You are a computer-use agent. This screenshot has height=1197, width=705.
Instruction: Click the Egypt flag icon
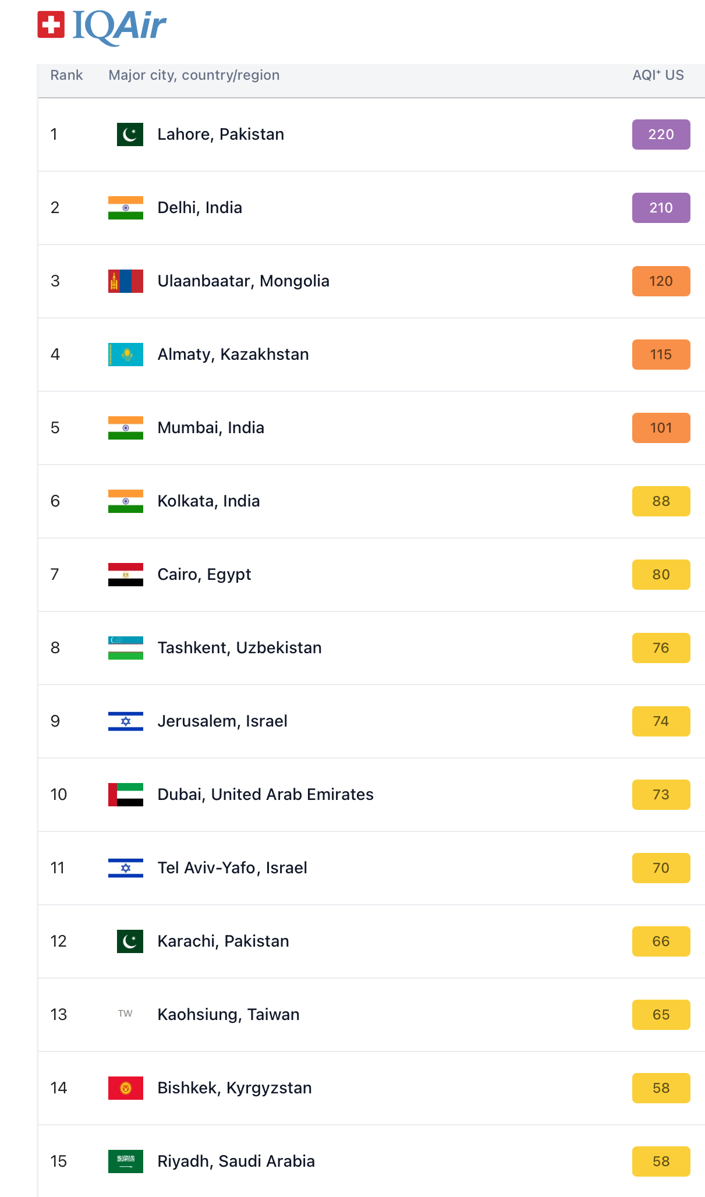pos(126,575)
